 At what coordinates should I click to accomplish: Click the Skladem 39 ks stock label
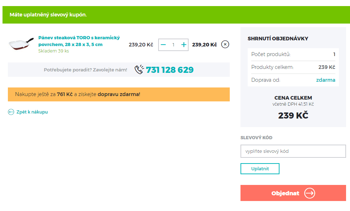(54, 51)
